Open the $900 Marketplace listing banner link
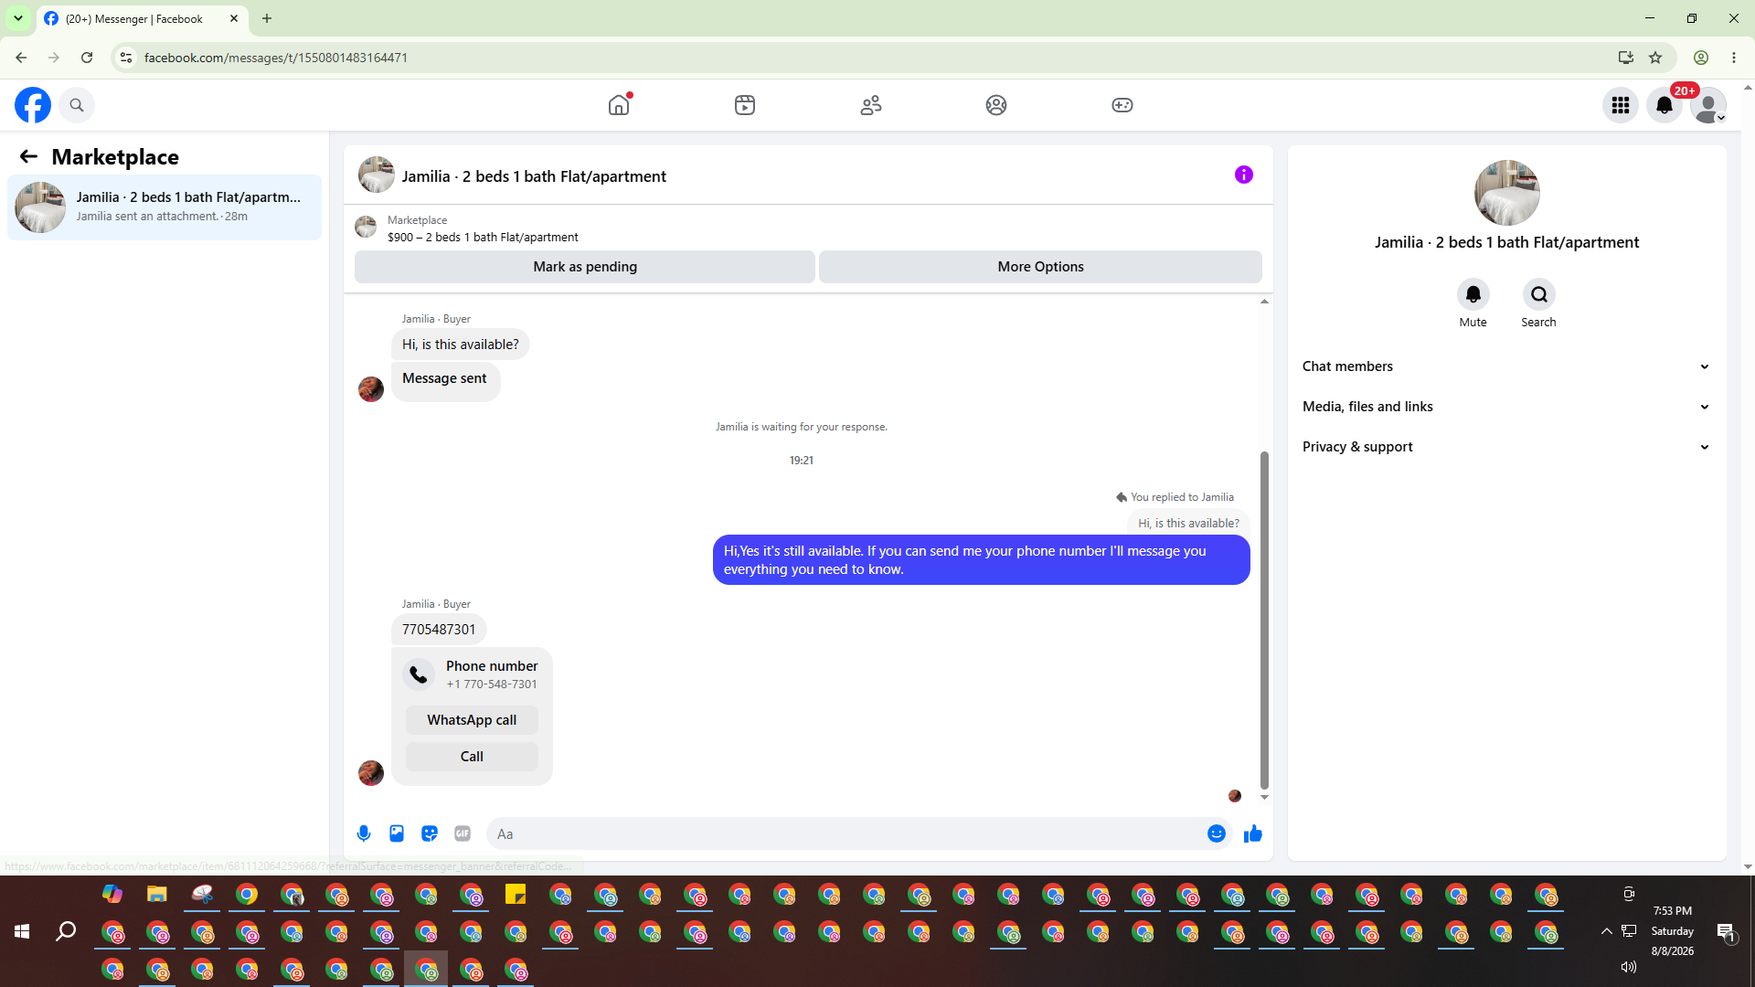The image size is (1755, 987). coord(483,228)
